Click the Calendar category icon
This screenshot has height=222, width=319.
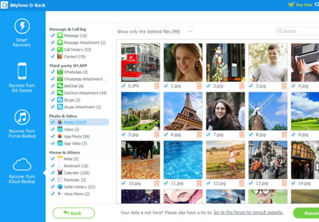pos(60,173)
